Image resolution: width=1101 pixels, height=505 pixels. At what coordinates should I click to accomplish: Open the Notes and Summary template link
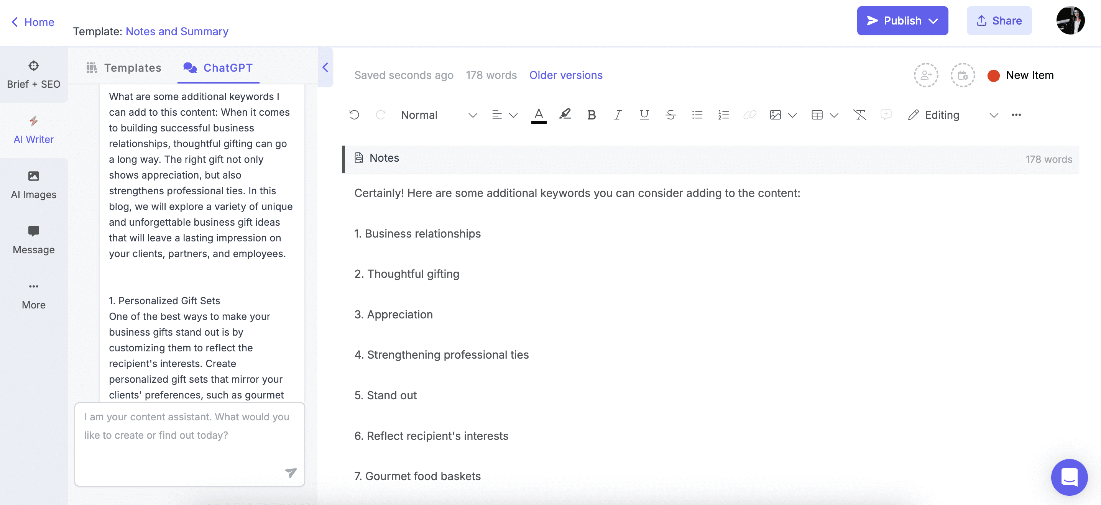(177, 31)
